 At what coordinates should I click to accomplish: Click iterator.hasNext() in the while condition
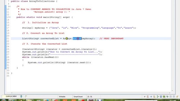pyautogui.click(x=45, y=57)
